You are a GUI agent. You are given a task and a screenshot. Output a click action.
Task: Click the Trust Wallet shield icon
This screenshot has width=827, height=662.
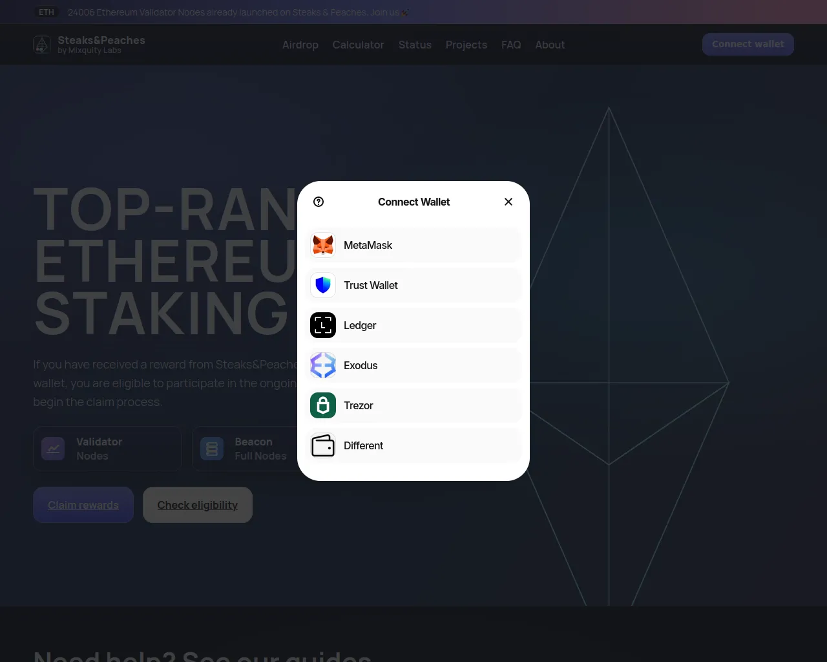[x=323, y=286]
